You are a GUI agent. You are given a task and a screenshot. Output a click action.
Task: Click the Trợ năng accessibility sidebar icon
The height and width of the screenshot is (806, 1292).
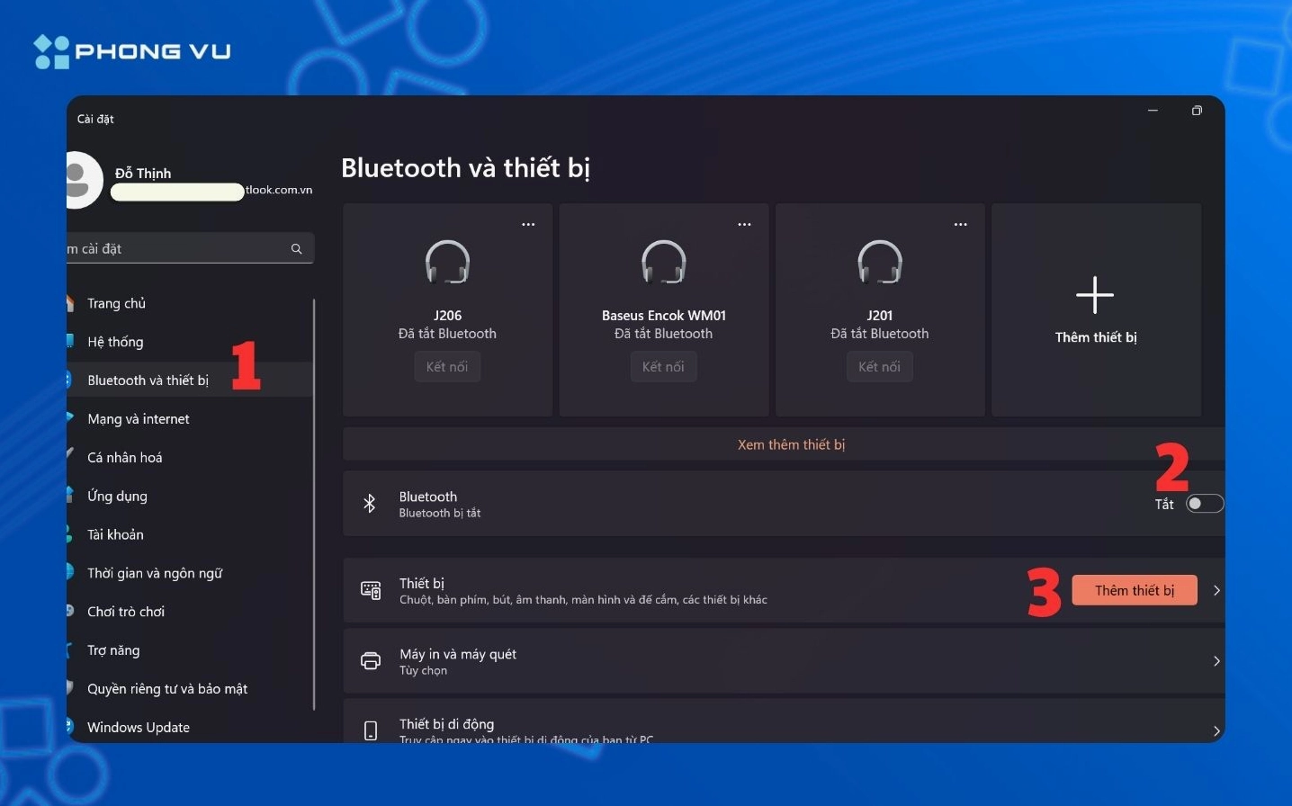[x=70, y=649]
